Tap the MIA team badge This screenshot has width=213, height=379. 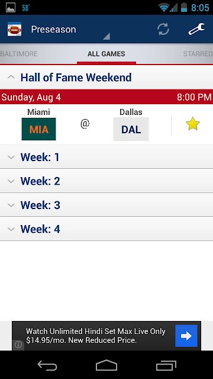pos(38,129)
